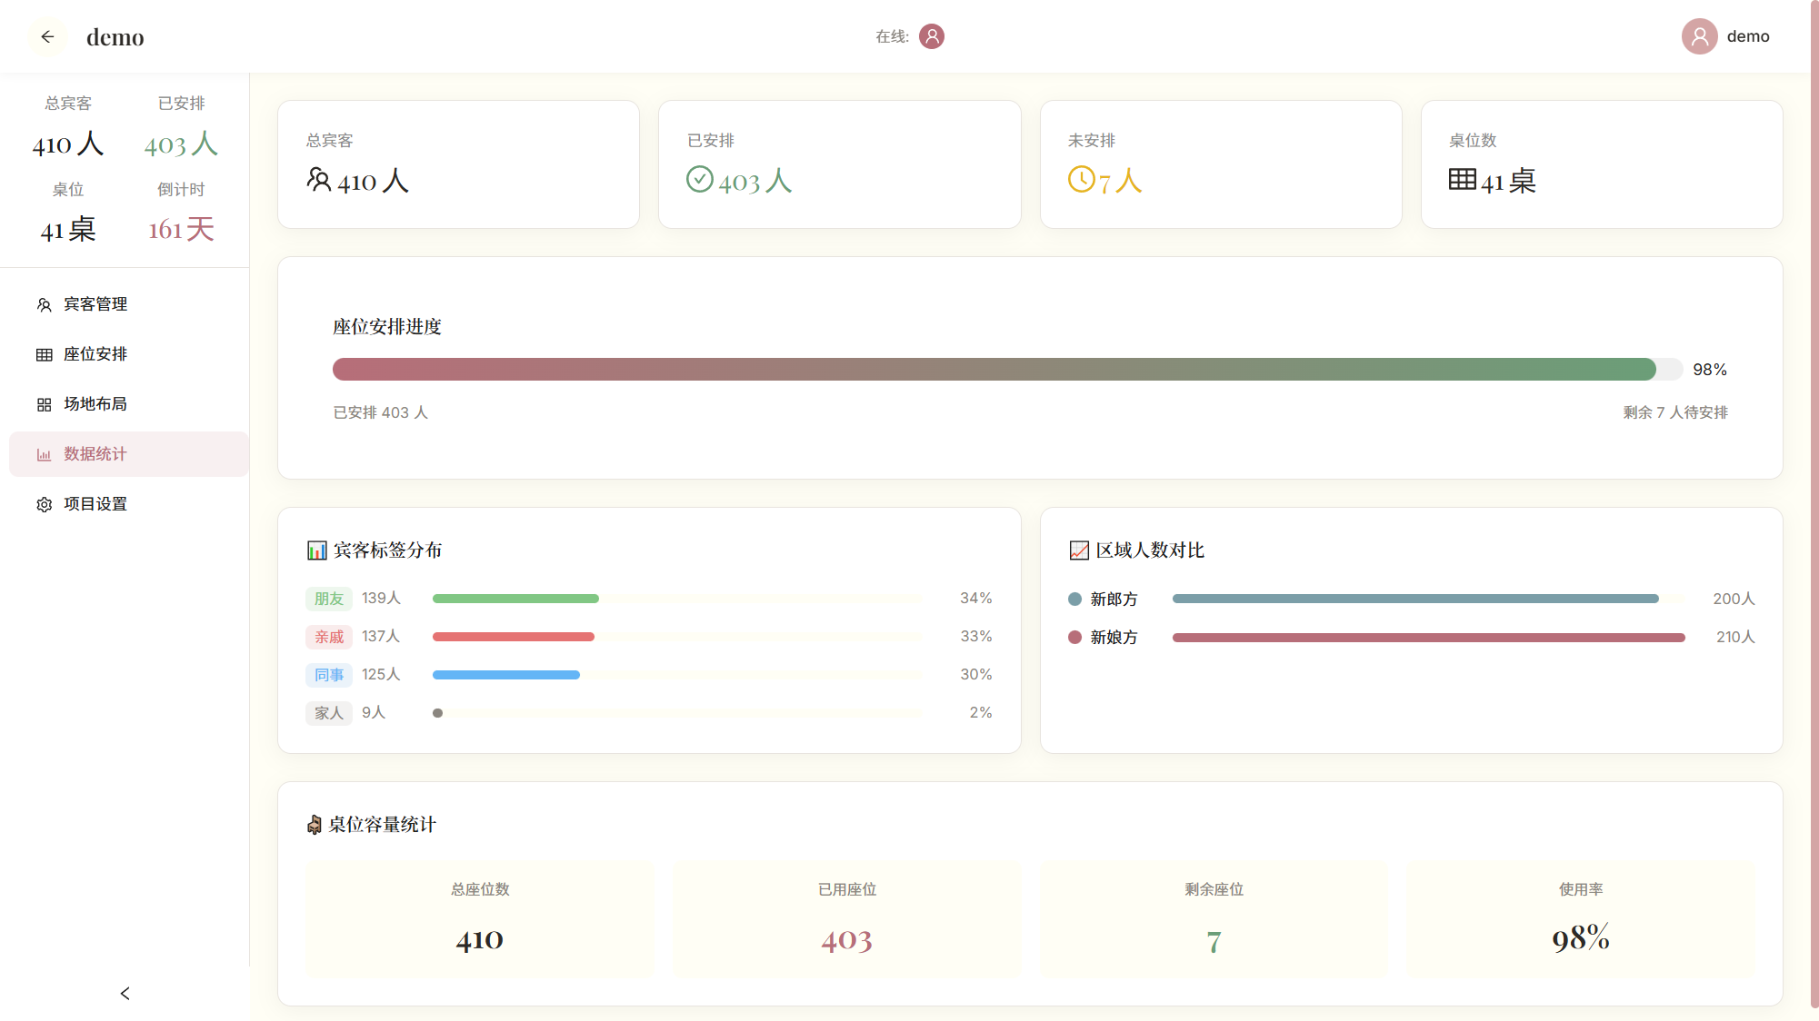The height and width of the screenshot is (1021, 1819).
Task: Click the checkmark icon in 已安排 card
Action: [699, 179]
